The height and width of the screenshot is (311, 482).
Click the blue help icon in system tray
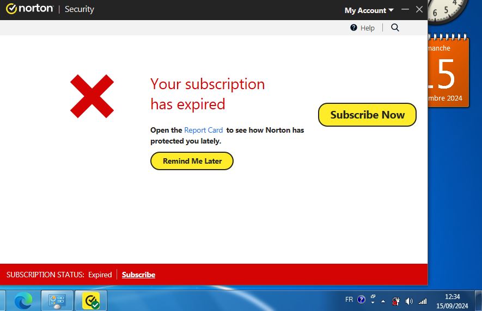(x=361, y=300)
